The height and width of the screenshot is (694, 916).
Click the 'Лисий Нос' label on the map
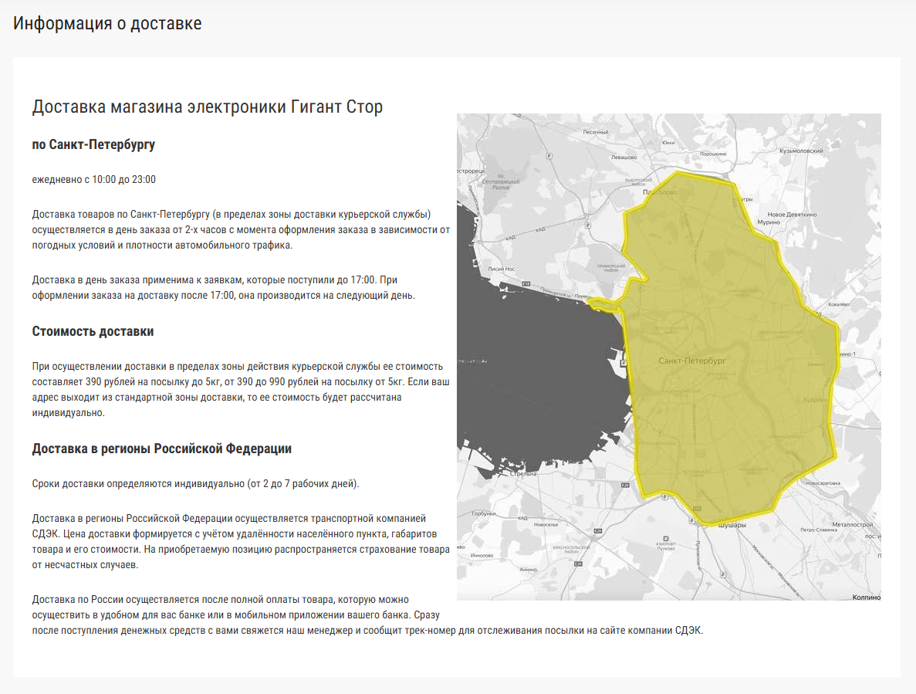tap(502, 269)
